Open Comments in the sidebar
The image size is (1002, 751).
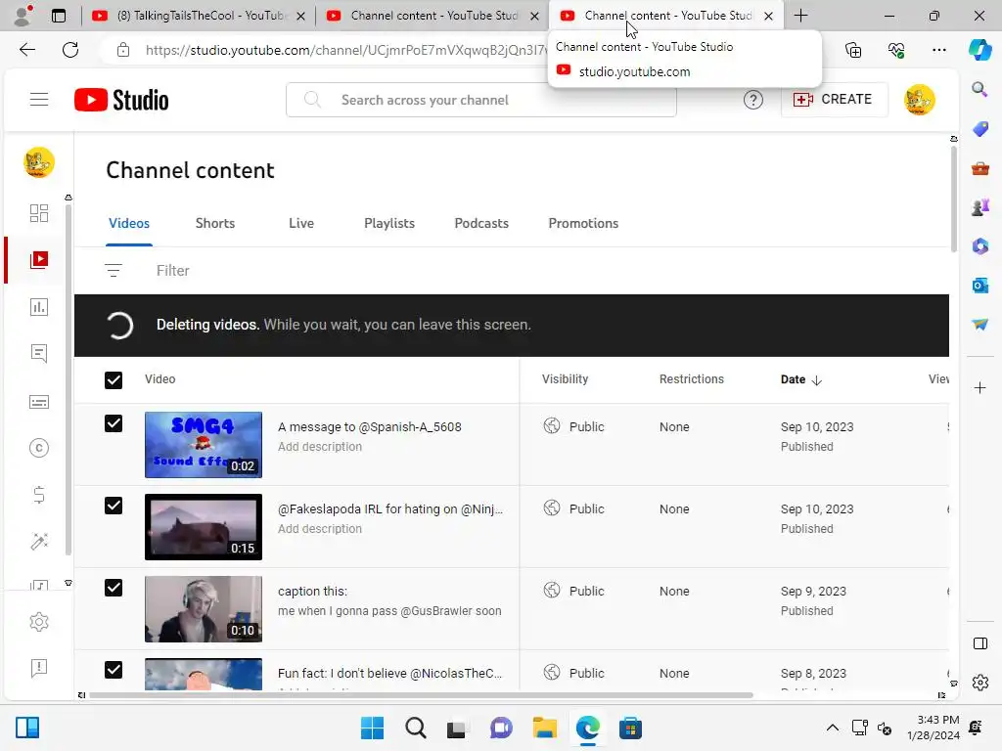pyautogui.click(x=39, y=354)
